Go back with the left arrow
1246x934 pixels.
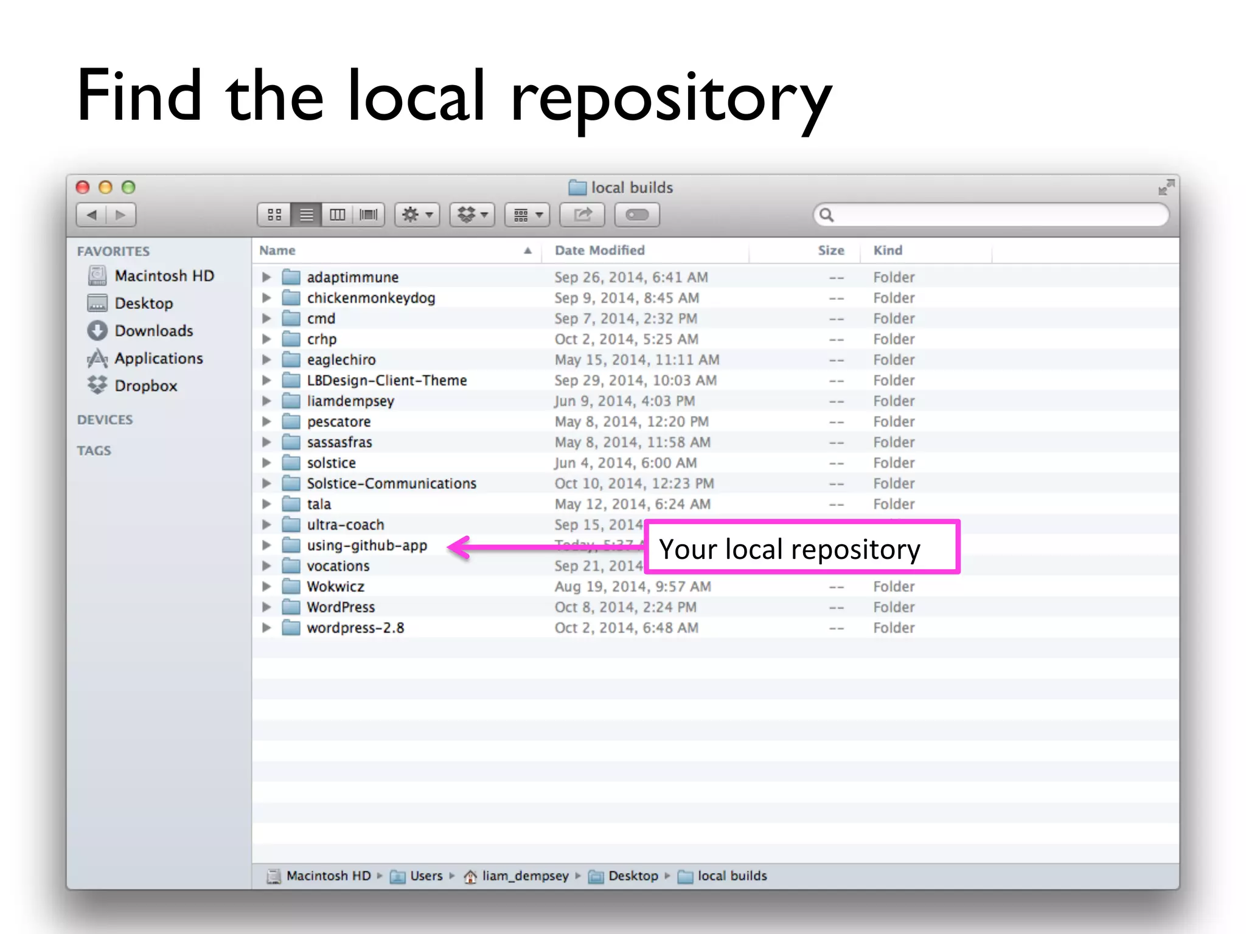click(92, 215)
